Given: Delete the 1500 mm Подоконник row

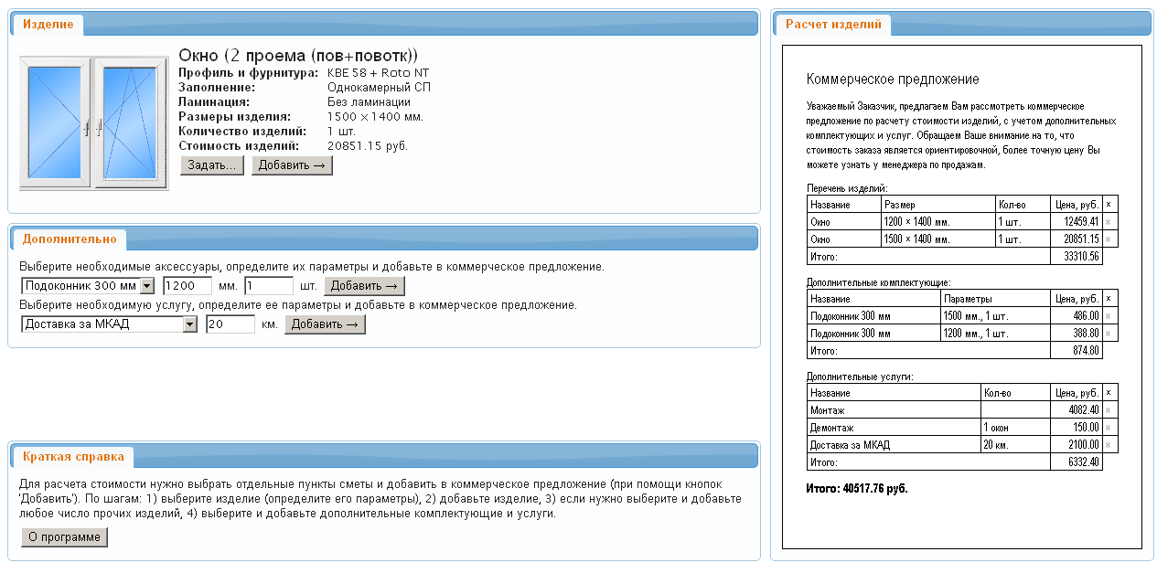Looking at the screenshot, I should click(x=1109, y=316).
